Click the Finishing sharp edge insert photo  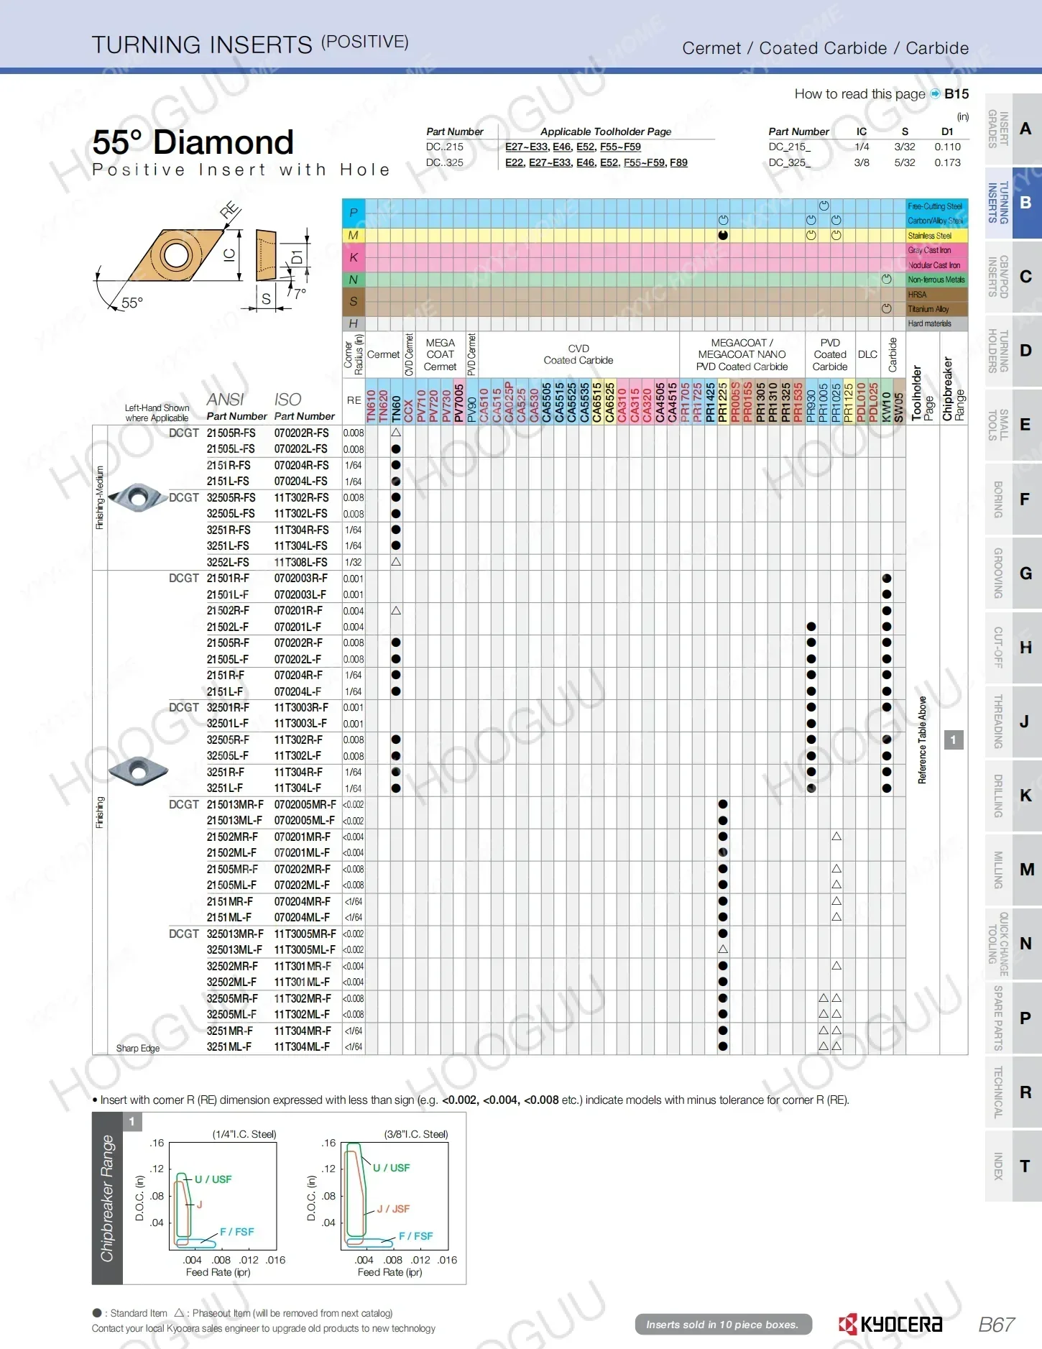[138, 771]
